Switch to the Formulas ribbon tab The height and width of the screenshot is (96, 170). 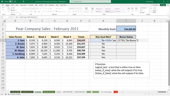coord(31,5)
